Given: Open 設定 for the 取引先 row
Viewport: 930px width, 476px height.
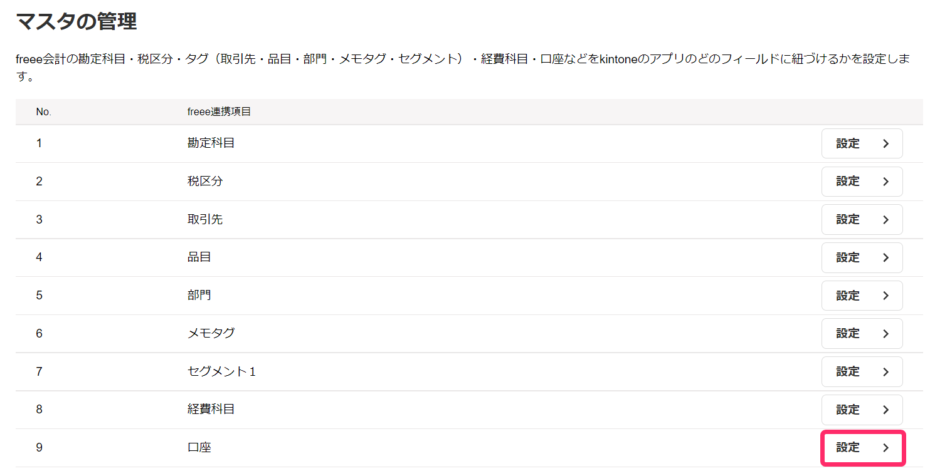Looking at the screenshot, I should click(862, 220).
